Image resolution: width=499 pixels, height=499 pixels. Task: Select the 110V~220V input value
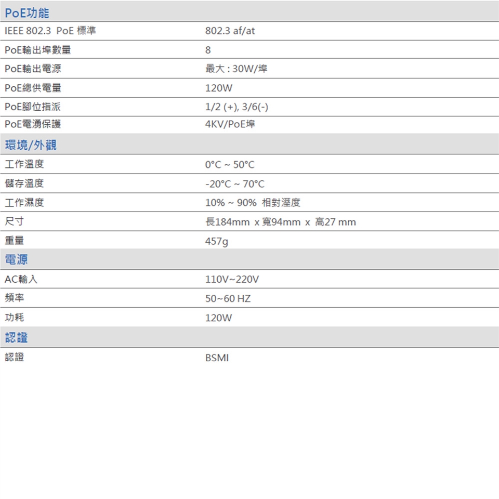232,280
